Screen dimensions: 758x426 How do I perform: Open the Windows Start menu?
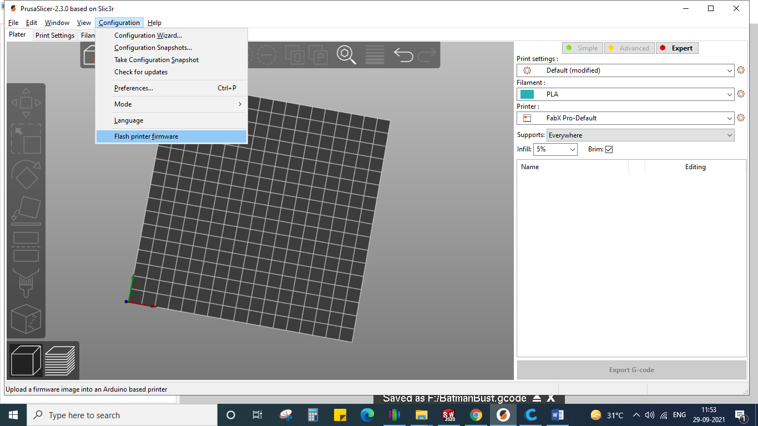pyautogui.click(x=13, y=415)
